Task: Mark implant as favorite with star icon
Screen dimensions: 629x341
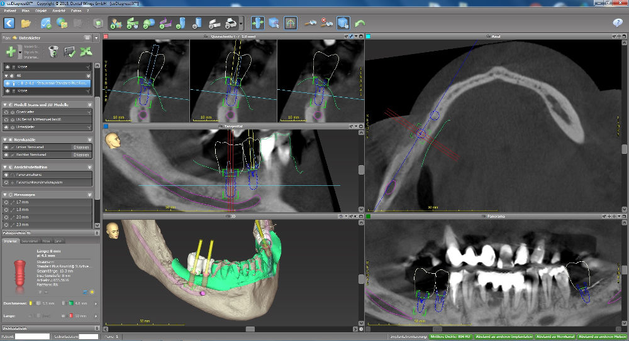Action: pyautogui.click(x=92, y=292)
